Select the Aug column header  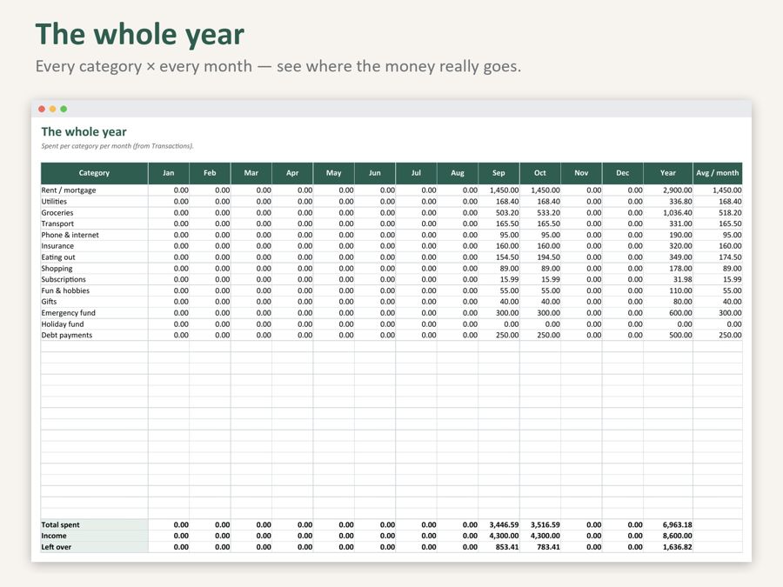click(458, 173)
